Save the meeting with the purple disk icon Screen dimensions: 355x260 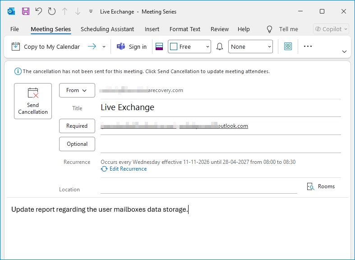pos(26,11)
